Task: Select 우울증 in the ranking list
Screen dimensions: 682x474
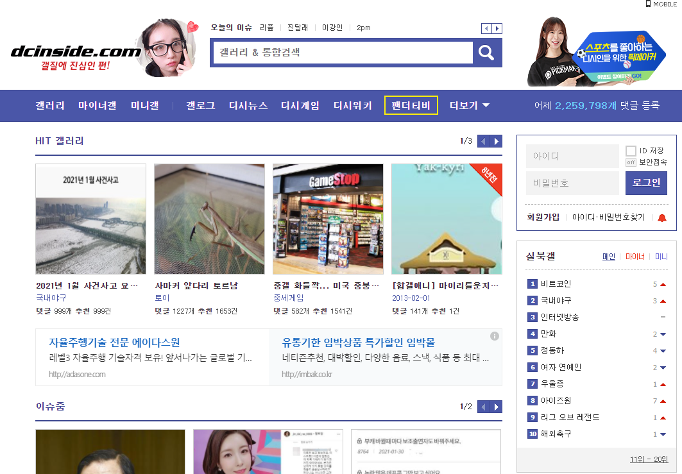Action: click(552, 384)
